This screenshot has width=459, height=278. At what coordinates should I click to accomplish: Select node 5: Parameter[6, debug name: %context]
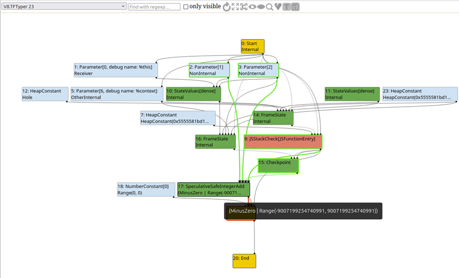[116, 94]
